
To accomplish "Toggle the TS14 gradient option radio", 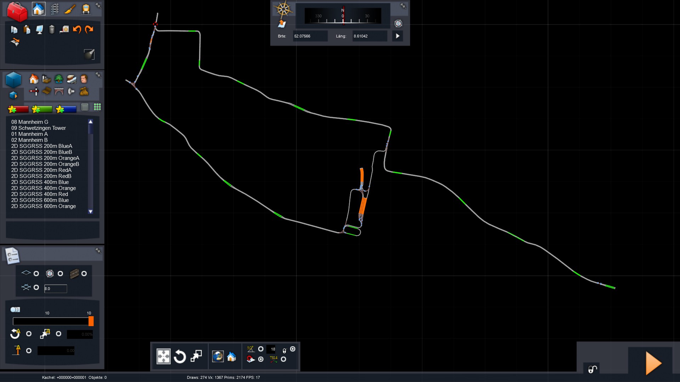I will 283,359.
